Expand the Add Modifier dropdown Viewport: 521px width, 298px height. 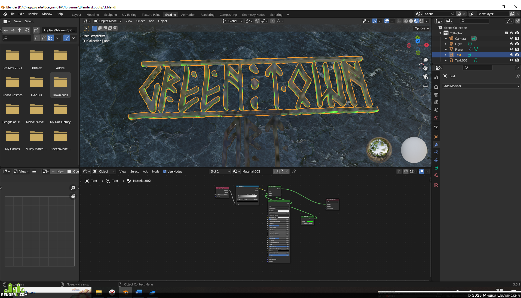(481, 86)
